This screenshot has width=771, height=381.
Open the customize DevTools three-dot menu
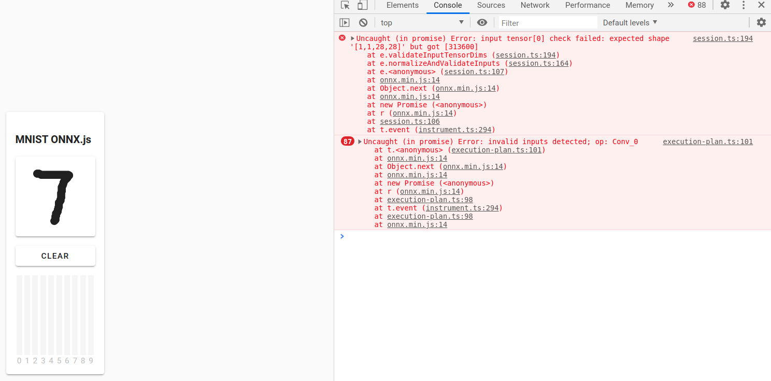pyautogui.click(x=744, y=5)
